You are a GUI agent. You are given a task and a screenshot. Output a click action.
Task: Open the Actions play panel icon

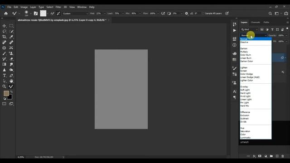235,30
